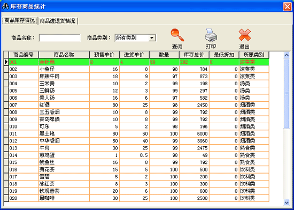
Task: Click the 873 stock total cell
Action: pyautogui.click(x=194, y=76)
